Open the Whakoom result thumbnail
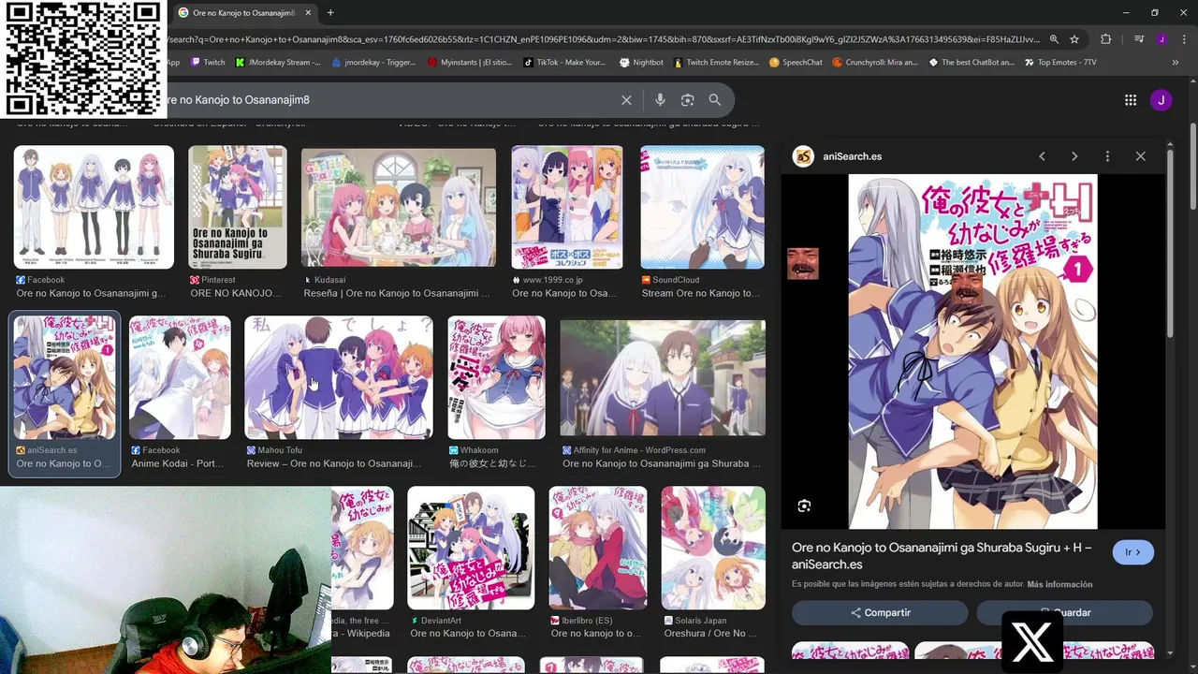The width and height of the screenshot is (1198, 674). click(496, 377)
